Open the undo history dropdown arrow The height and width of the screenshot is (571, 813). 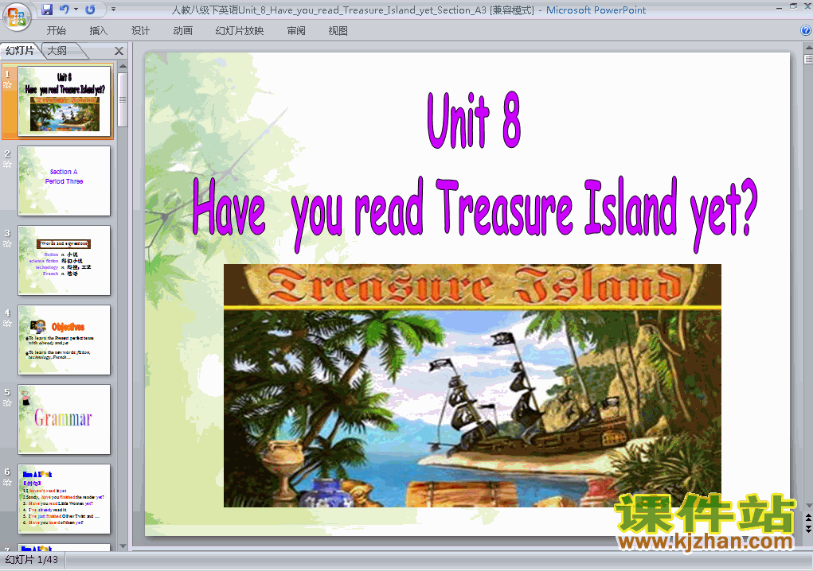tap(76, 10)
